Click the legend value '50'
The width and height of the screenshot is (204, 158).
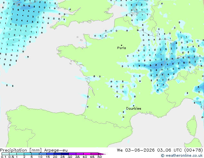point(99,157)
